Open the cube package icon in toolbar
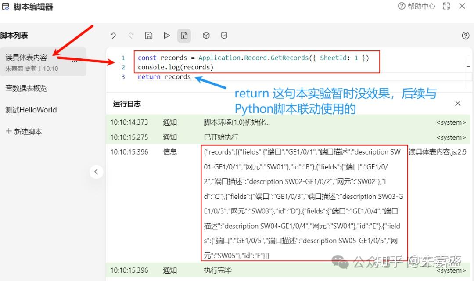The height and width of the screenshot is (281, 474). pos(206,36)
